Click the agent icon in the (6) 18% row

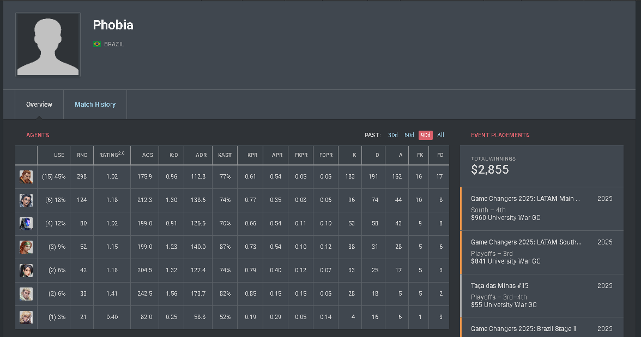click(26, 200)
